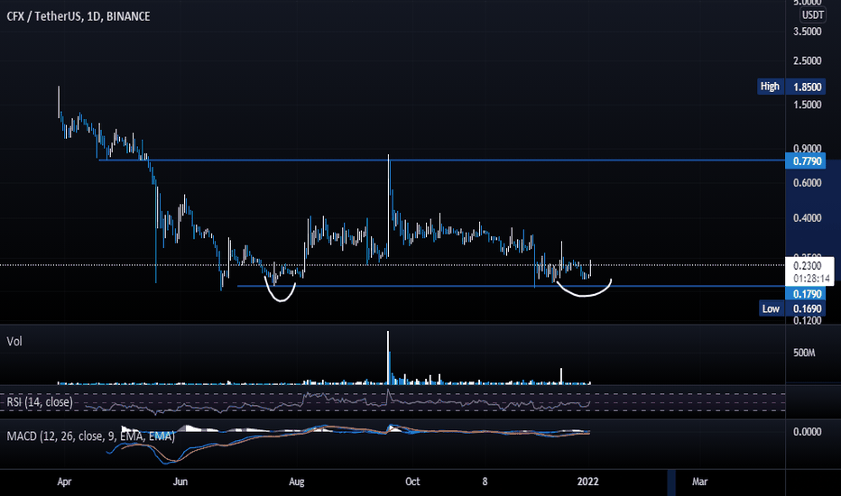Click the USDT currency label
This screenshot has width=841, height=496.
point(812,15)
